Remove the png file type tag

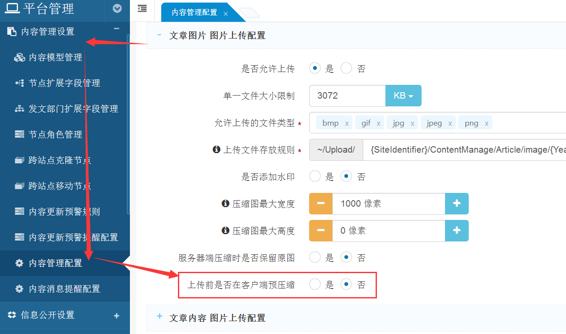(486, 123)
